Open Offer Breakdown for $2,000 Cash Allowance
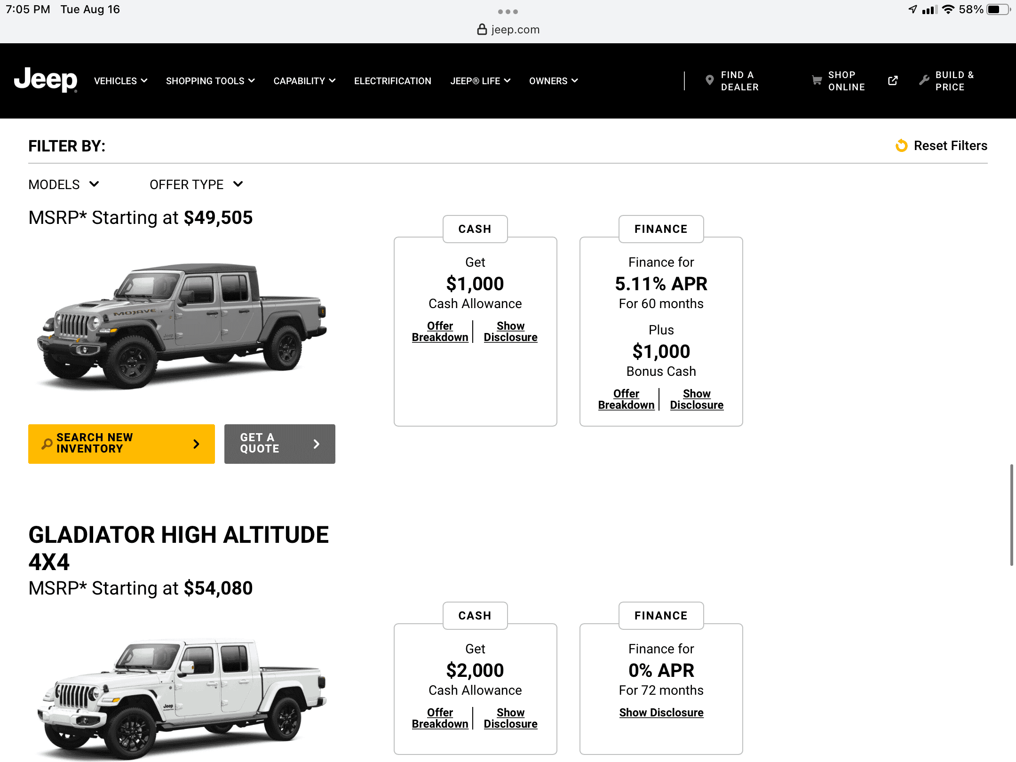Screen dimensions: 1016x762 coord(440,718)
